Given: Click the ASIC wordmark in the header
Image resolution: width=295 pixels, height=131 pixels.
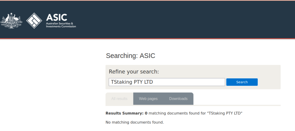Looking at the screenshot, I should coord(56,17).
